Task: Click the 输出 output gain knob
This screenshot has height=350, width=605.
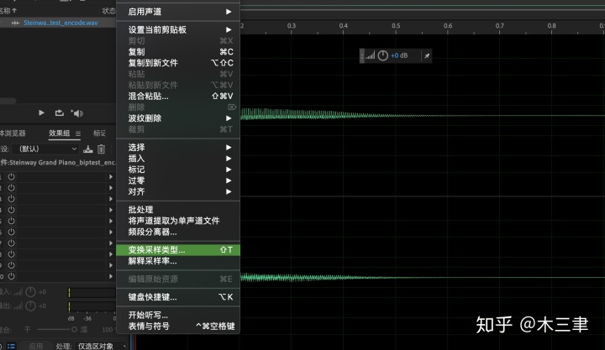Action: 30,306
